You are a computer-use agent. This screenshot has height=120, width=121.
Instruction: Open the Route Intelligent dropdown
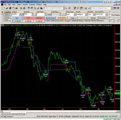(x=86, y=14)
